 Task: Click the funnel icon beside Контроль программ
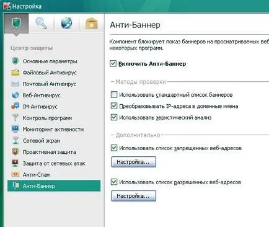click(x=15, y=118)
